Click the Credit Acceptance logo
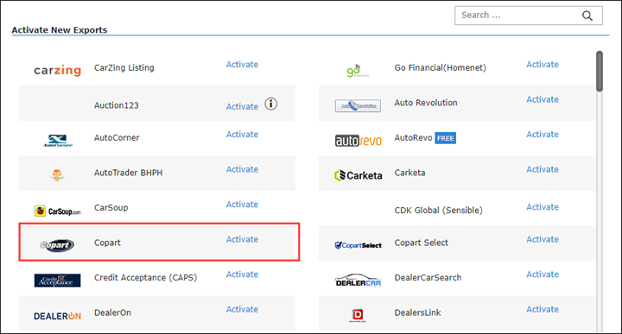 pyautogui.click(x=58, y=280)
